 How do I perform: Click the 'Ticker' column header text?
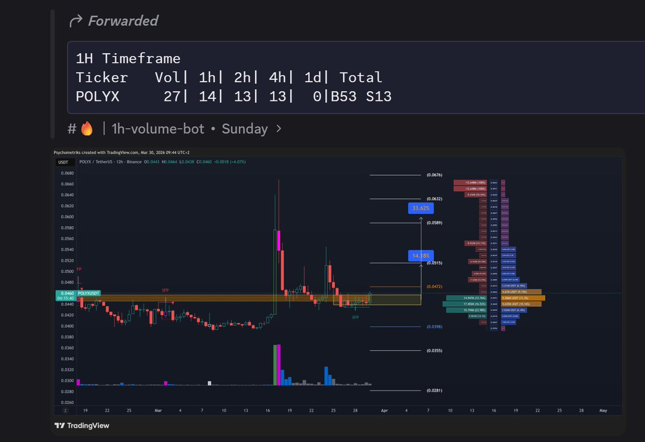(x=102, y=77)
